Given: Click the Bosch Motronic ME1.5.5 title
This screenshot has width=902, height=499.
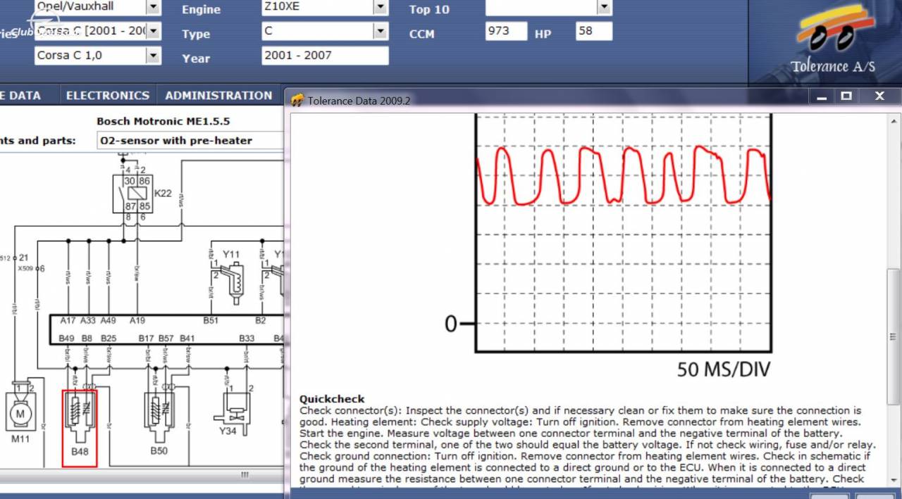Looking at the screenshot, I should [163, 121].
